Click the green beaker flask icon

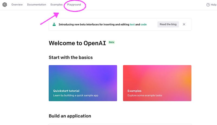(x=54, y=24)
